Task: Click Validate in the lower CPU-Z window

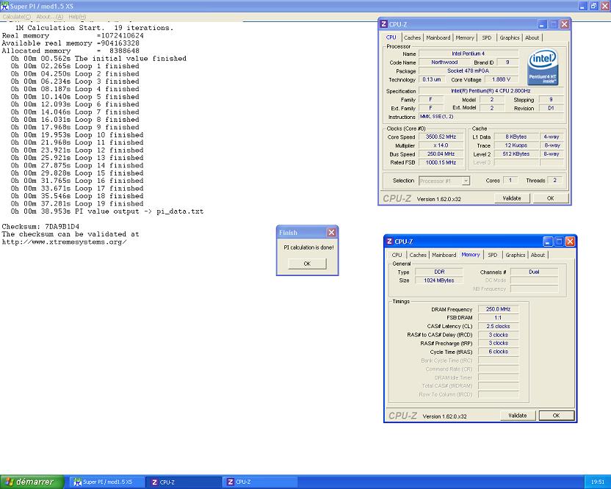Action: [518, 416]
